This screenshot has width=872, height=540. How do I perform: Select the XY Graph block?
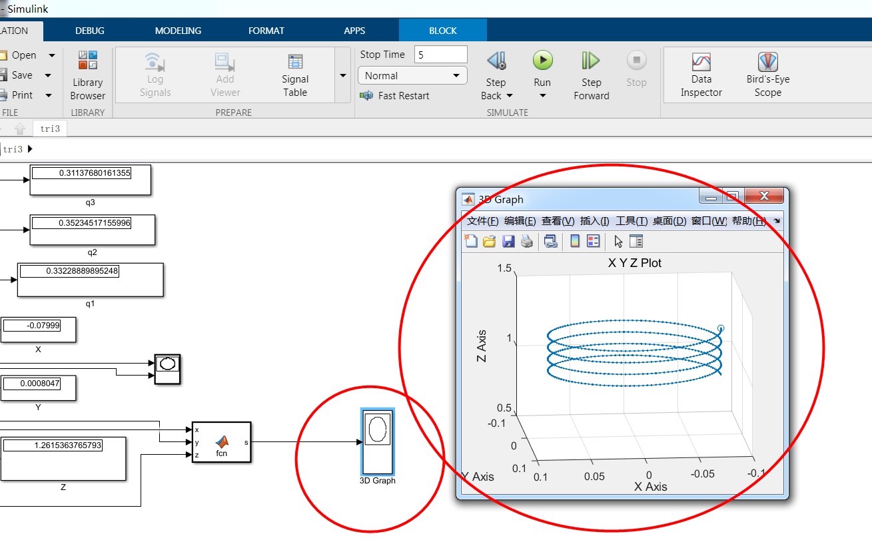tap(167, 369)
